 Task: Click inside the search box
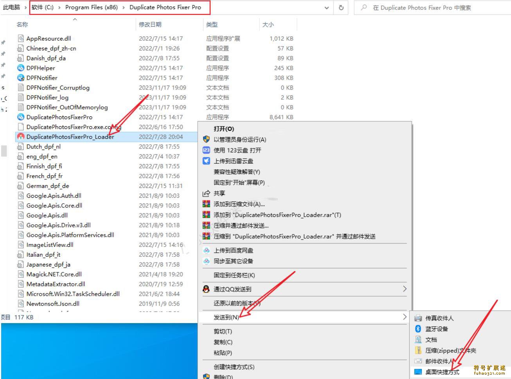[426, 7]
